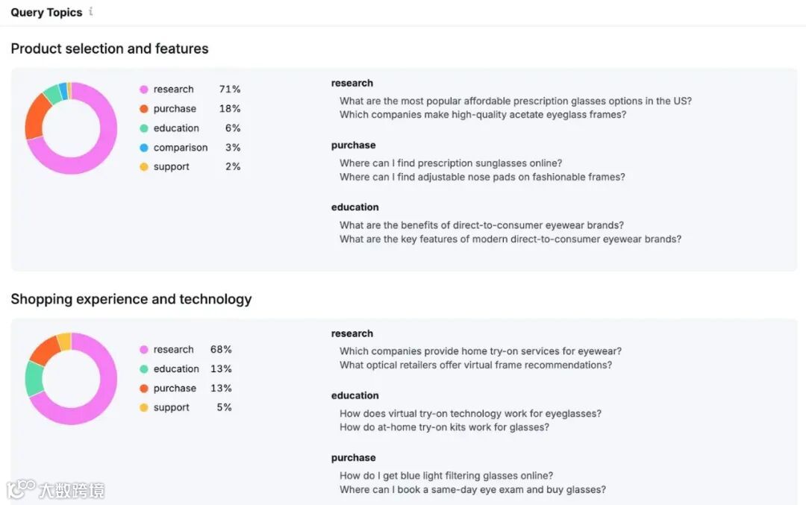
Task: Click the home try-on services query
Action: click(x=480, y=351)
